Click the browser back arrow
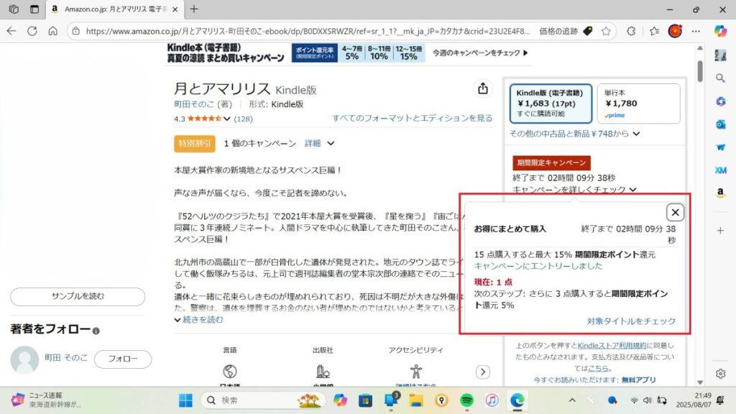 click(11, 31)
